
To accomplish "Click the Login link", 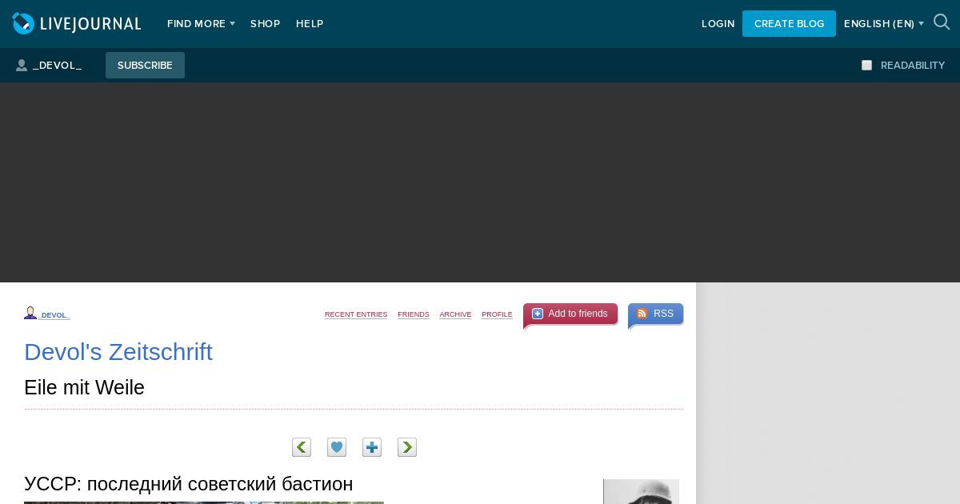I will tap(718, 24).
